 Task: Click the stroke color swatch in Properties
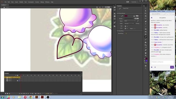tap(126, 16)
